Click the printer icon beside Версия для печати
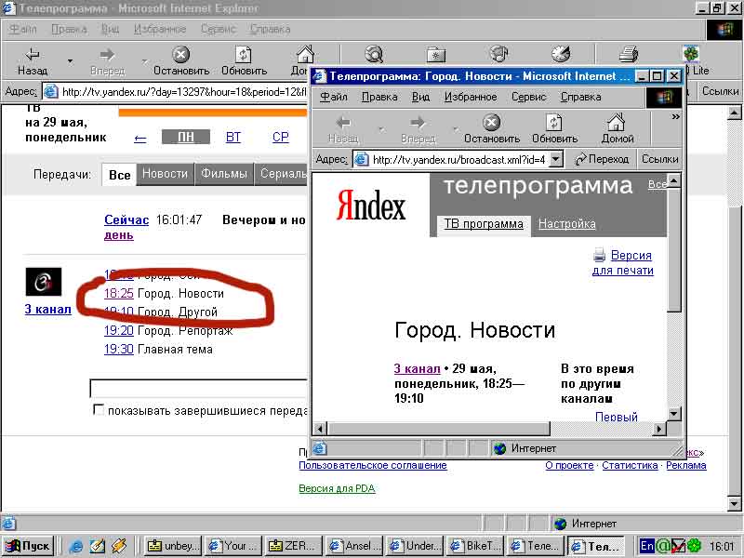 click(x=599, y=255)
